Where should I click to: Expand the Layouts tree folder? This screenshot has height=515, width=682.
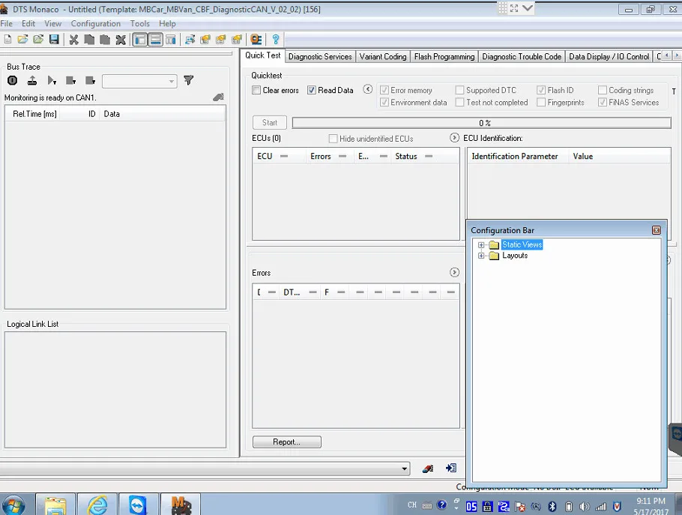tap(481, 256)
